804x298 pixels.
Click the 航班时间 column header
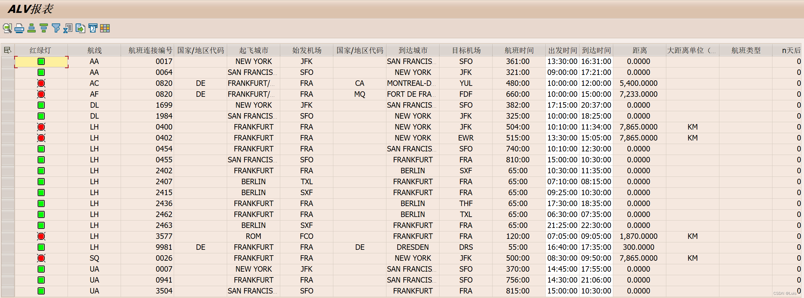[x=519, y=50]
